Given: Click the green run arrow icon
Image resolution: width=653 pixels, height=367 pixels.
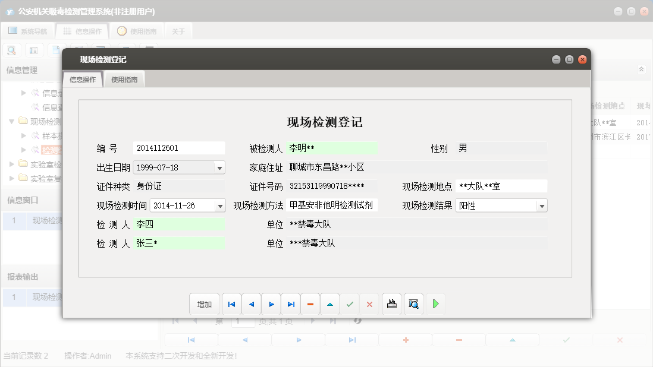Looking at the screenshot, I should tap(436, 303).
